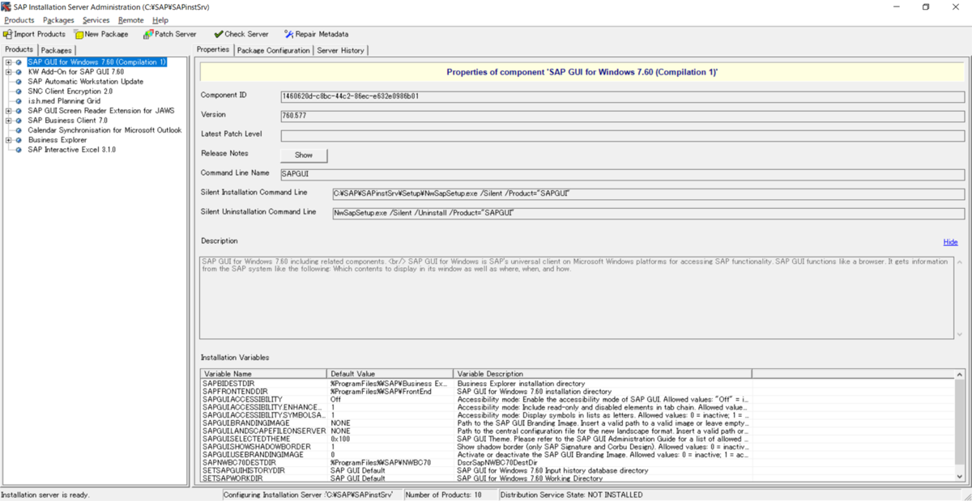Click status bar text Number of Products: 10
This screenshot has height=501, width=972.
coord(443,495)
